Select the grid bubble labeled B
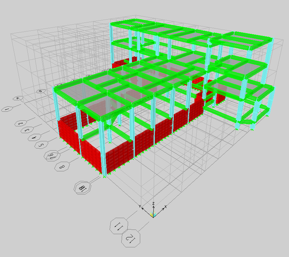The image size is (289, 257). tap(41, 91)
